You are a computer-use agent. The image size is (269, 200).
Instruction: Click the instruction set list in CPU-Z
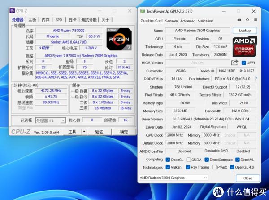(x=84, y=75)
